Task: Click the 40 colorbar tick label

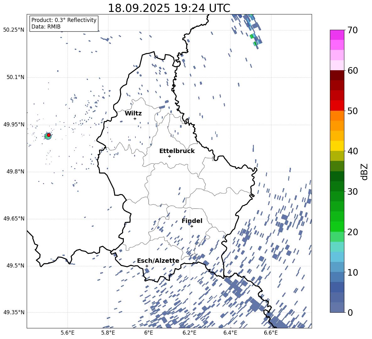Action: click(x=352, y=151)
